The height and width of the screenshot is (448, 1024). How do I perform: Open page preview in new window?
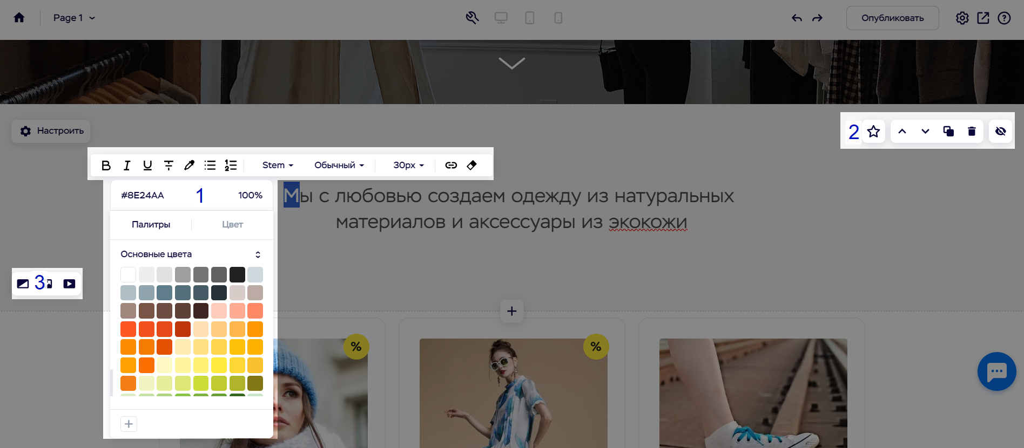point(983,18)
